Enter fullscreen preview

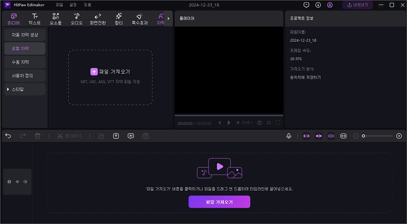coord(278,123)
